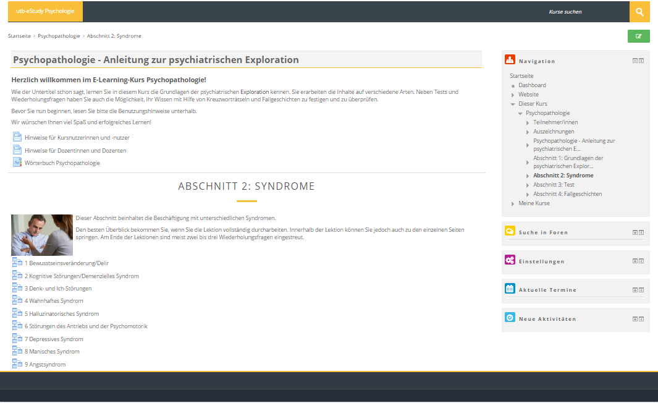Open Hinweise für Kursnutzerinnen und -nutzer link
This screenshot has height=403, width=658.
[x=77, y=138]
